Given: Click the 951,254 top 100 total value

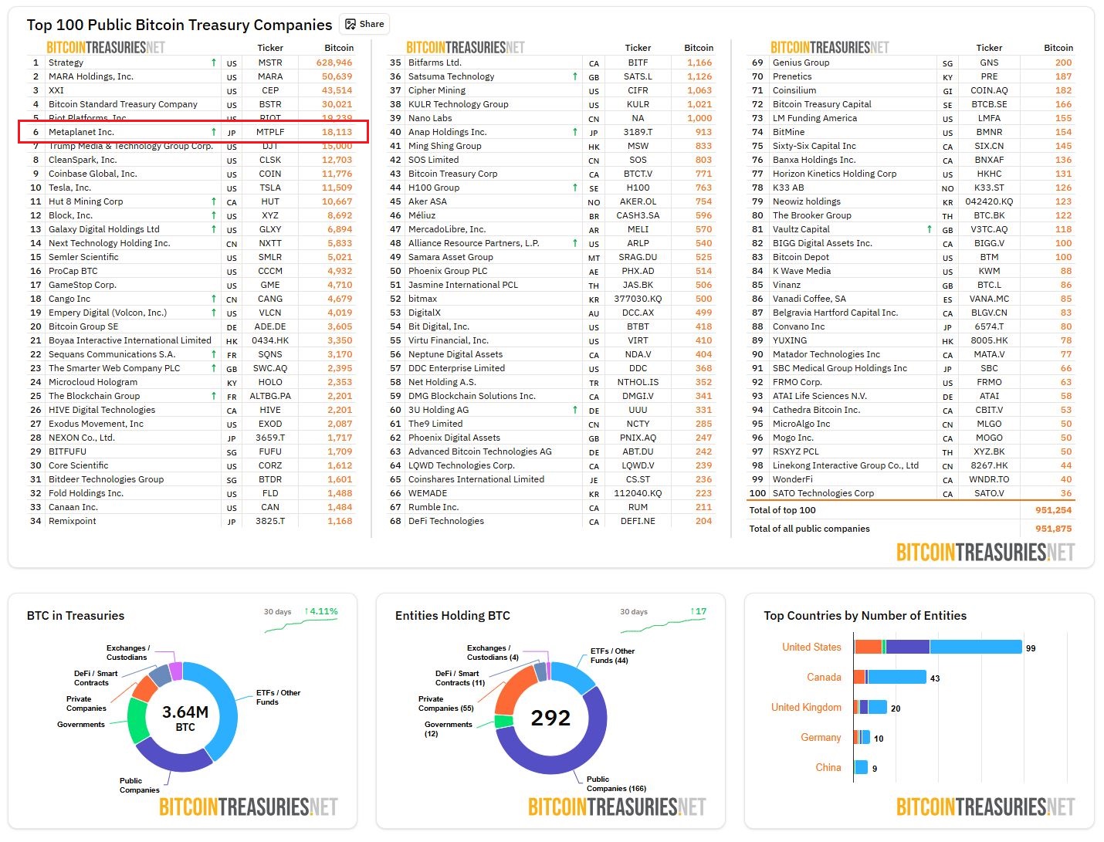Looking at the screenshot, I should [1054, 510].
